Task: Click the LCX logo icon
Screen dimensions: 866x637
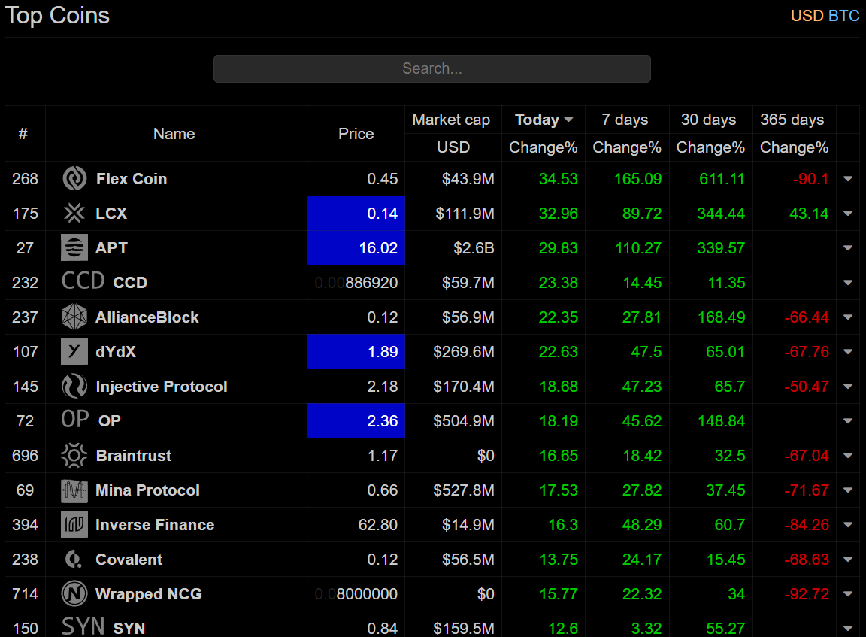Action: 74,214
